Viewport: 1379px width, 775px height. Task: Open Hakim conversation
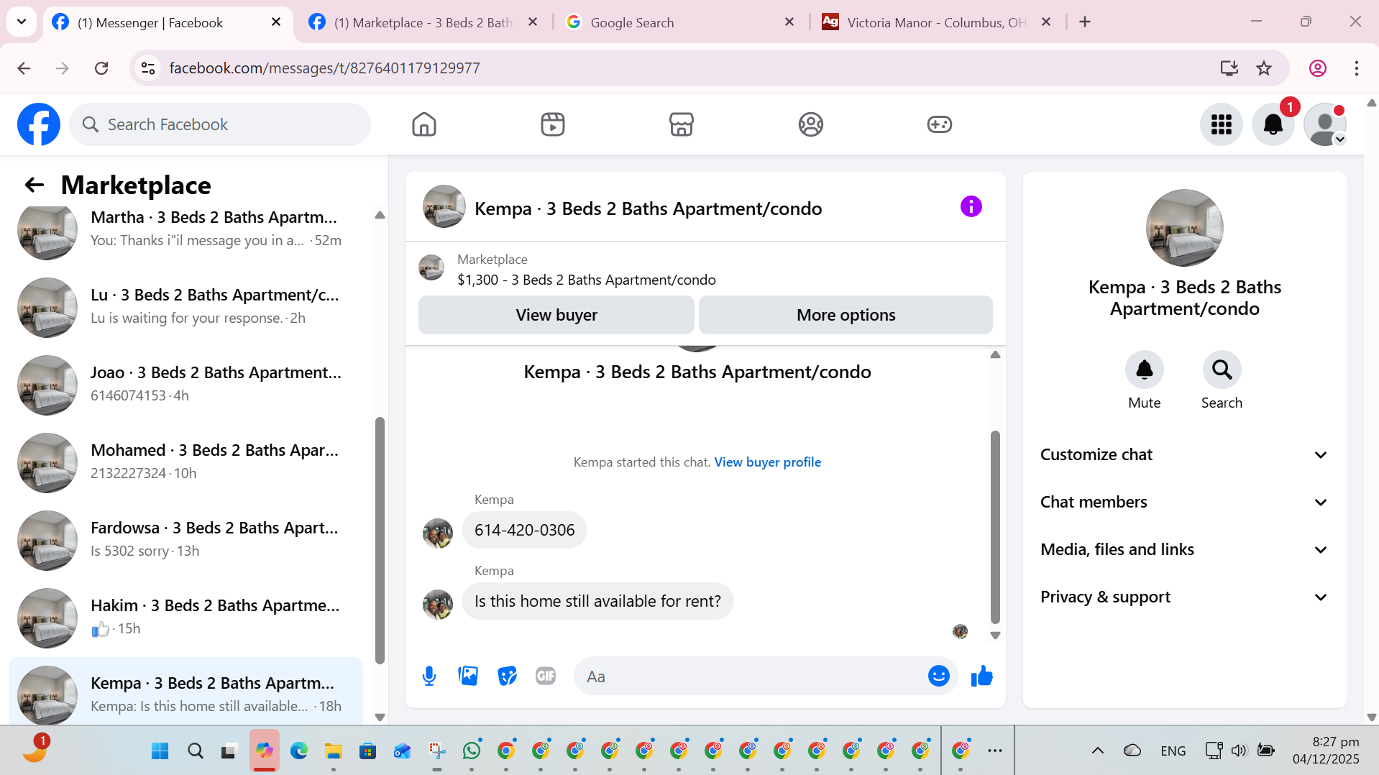(x=185, y=618)
